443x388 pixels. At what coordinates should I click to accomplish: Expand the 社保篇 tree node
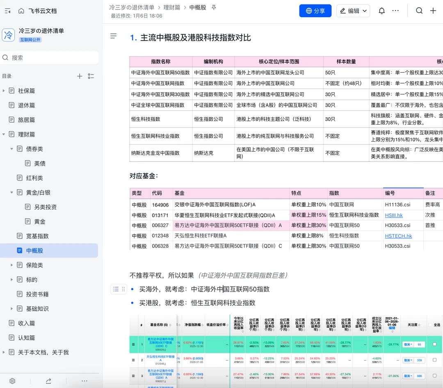click(x=4, y=91)
